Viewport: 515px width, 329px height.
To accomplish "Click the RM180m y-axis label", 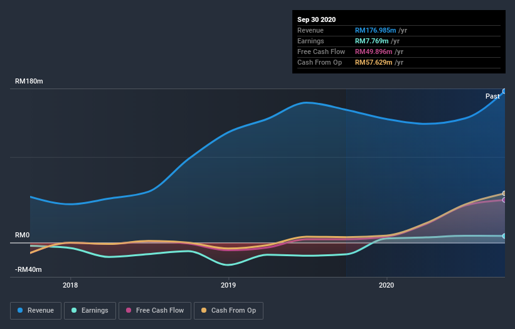I will pos(29,81).
